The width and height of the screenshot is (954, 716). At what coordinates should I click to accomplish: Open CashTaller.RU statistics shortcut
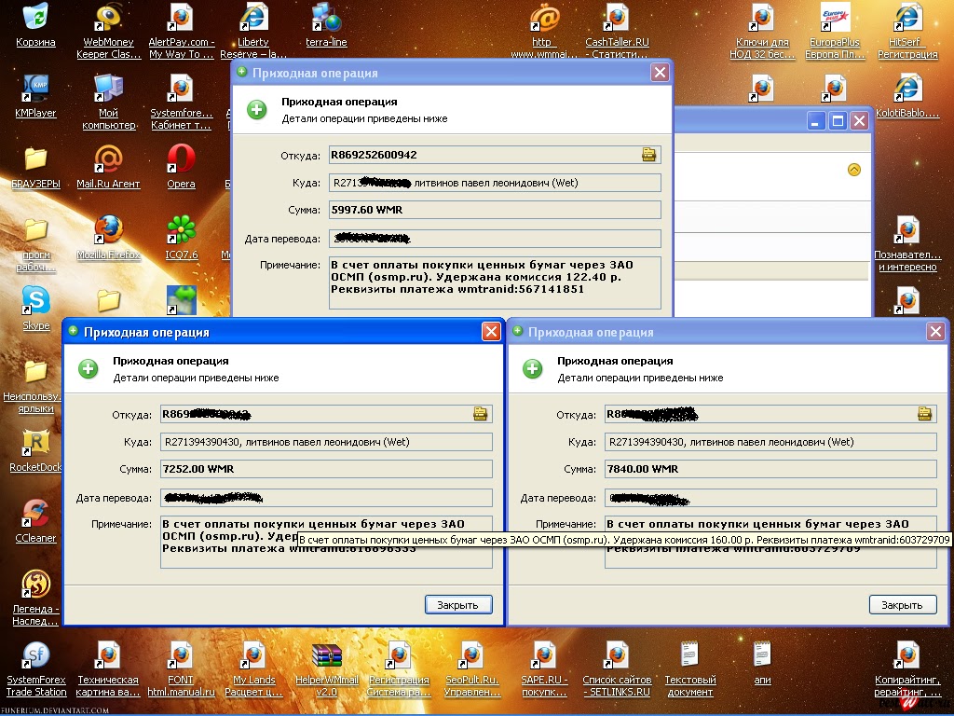click(x=617, y=31)
